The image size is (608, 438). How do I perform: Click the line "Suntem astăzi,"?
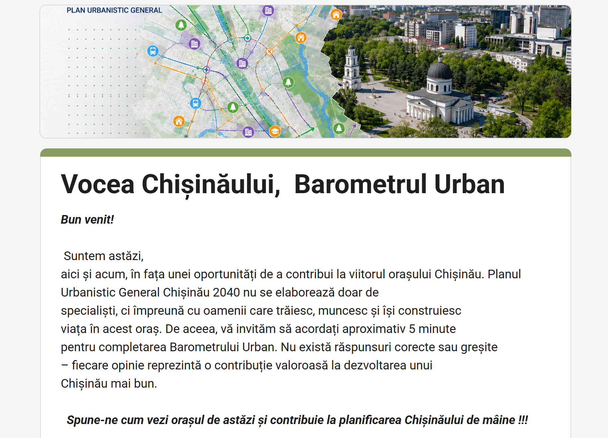click(x=104, y=256)
